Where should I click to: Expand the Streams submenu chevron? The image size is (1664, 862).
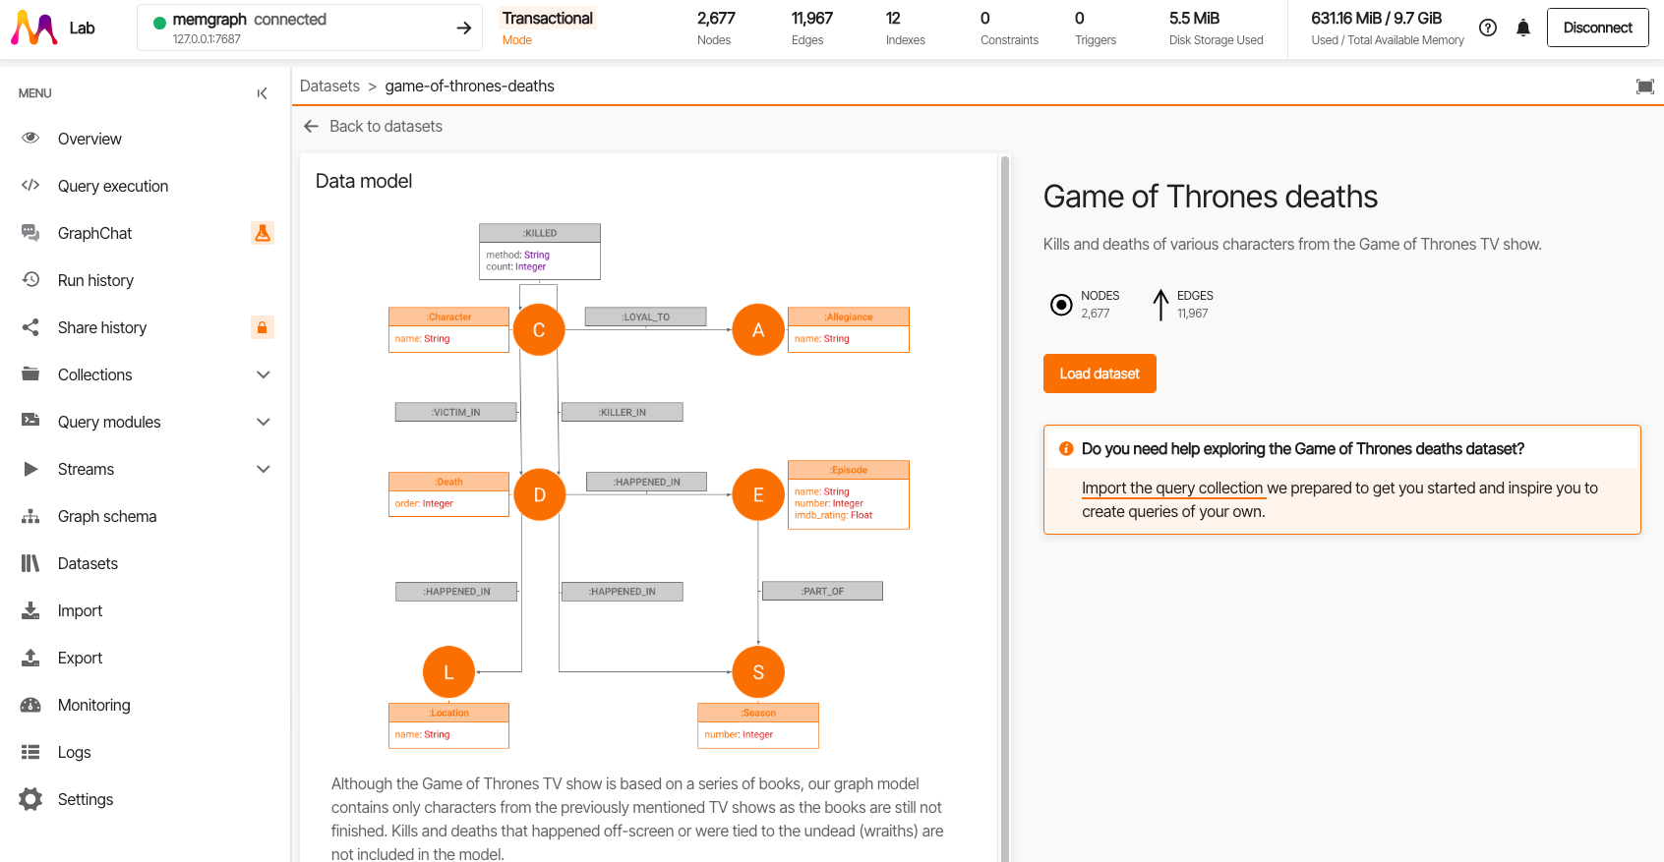click(x=264, y=469)
